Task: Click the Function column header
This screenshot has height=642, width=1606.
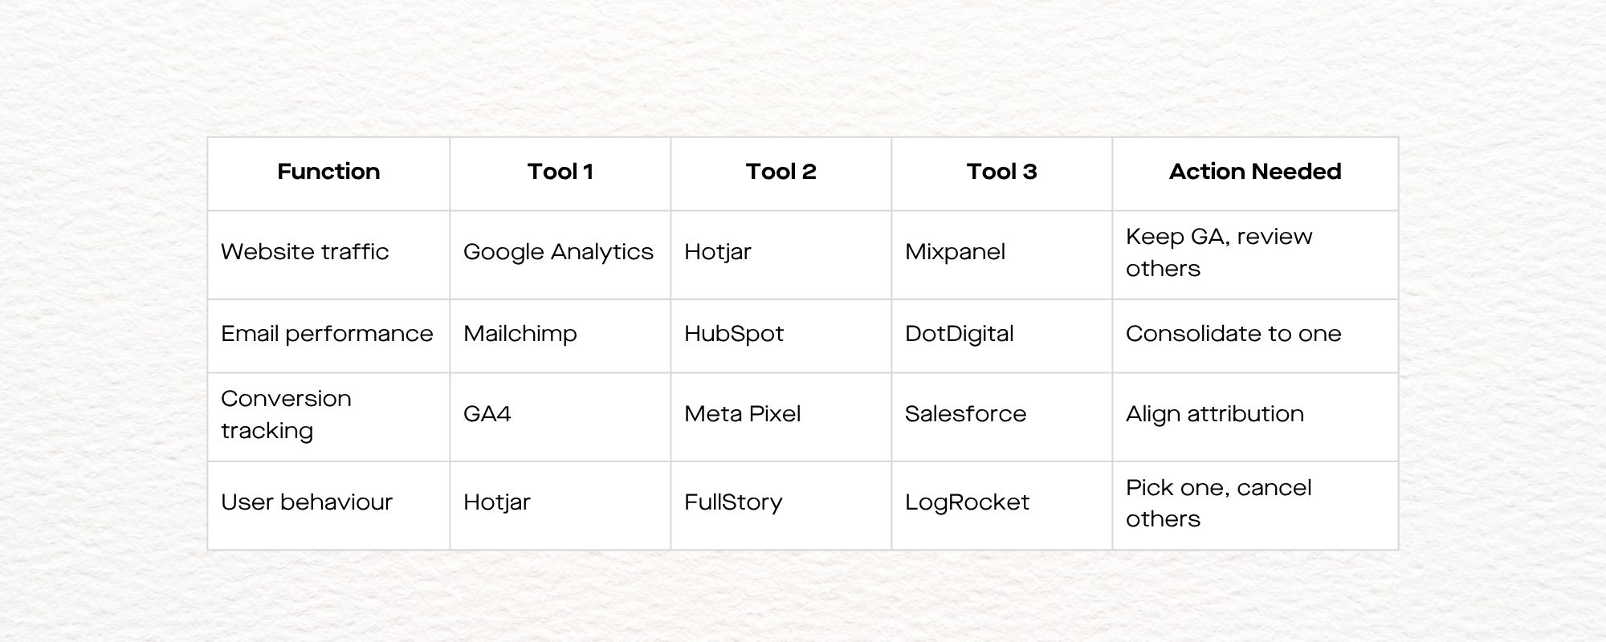Action: [x=328, y=172]
